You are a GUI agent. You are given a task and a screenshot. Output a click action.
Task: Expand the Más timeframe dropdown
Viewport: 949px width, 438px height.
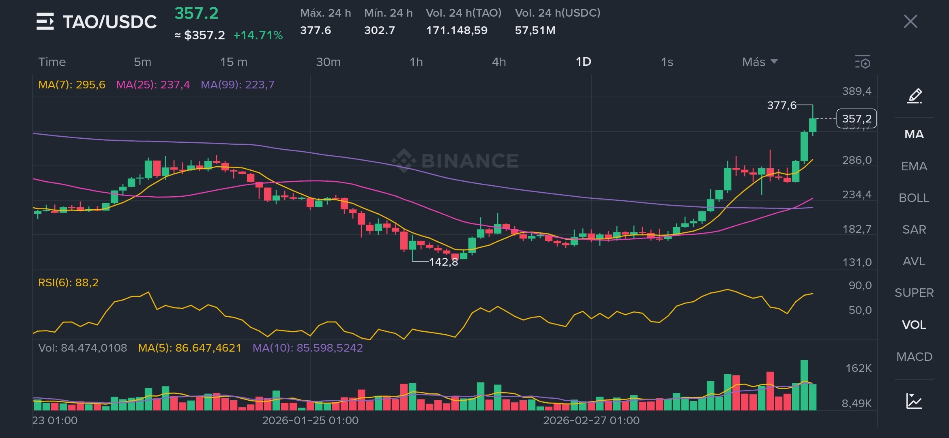[x=760, y=62]
